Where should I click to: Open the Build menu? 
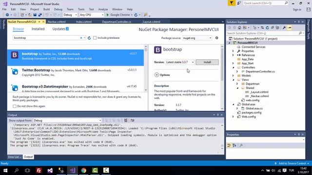coord(46,9)
